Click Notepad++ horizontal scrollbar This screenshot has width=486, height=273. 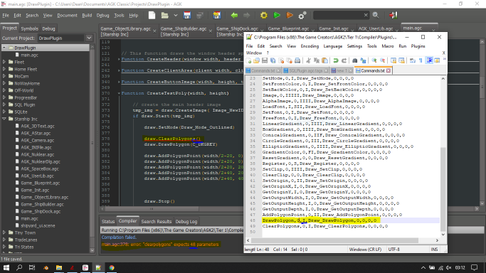coord(334,240)
